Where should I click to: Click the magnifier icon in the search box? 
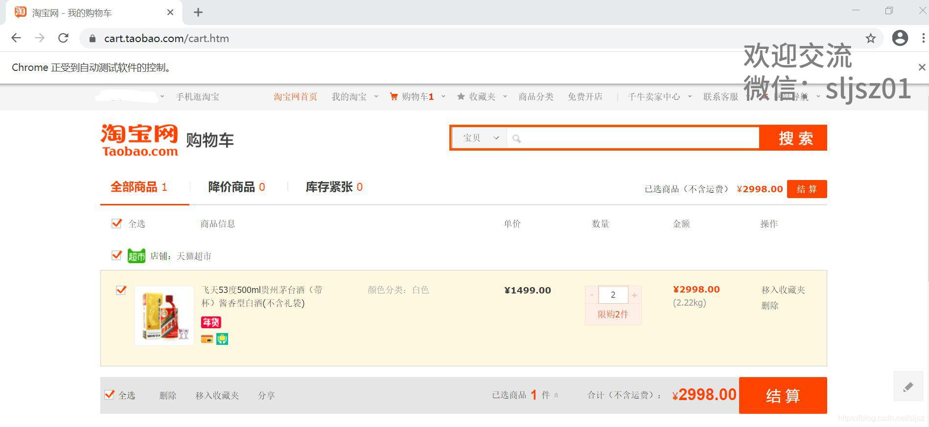pyautogui.click(x=516, y=139)
